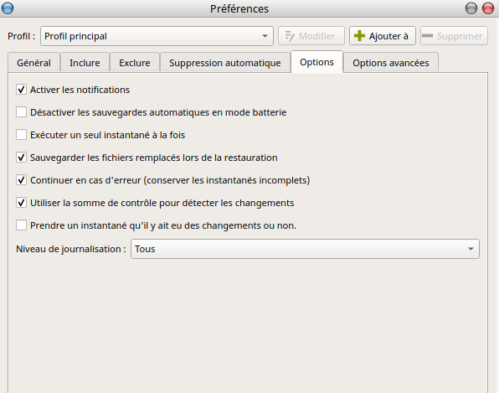Enable Désactiver les sauvegardes automatiques en mode batterie
The width and height of the screenshot is (499, 393).
click(21, 112)
